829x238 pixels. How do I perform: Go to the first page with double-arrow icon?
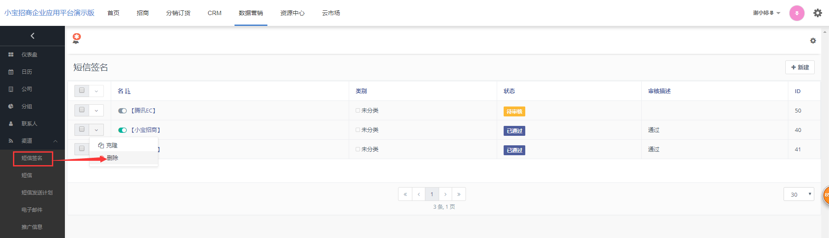405,194
